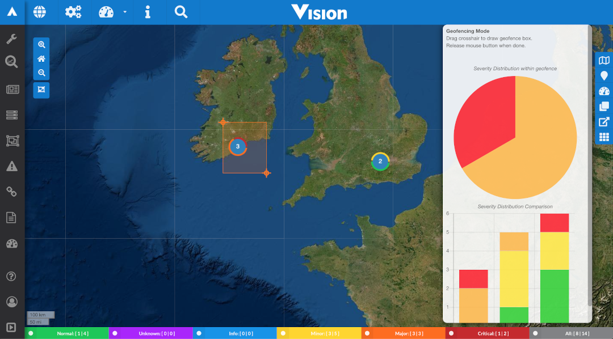
Task: Click the All counts filter in the status bar
Action: point(572,333)
